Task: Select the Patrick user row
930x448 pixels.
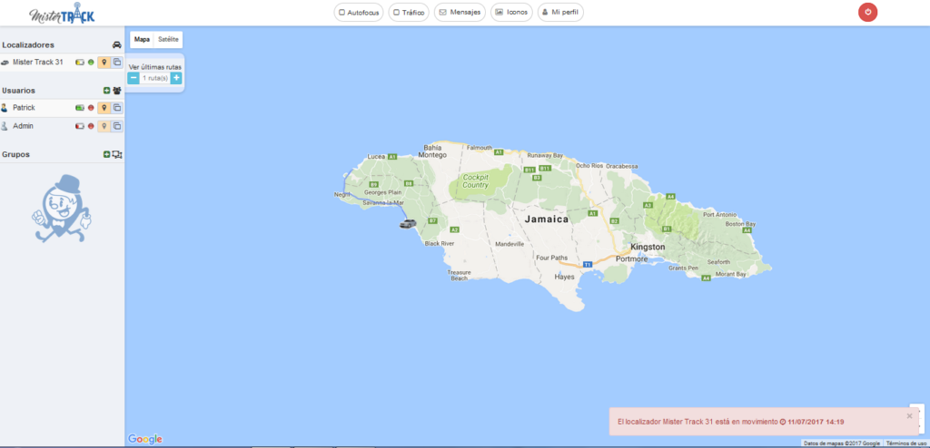Action: tap(63, 108)
